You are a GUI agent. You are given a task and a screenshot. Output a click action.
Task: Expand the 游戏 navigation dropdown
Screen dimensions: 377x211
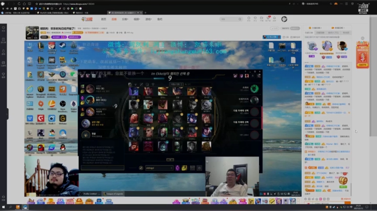pyautogui.click(x=148, y=19)
